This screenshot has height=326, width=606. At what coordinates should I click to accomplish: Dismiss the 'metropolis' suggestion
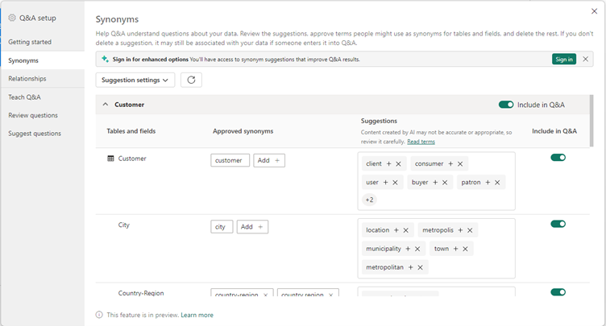click(470, 230)
